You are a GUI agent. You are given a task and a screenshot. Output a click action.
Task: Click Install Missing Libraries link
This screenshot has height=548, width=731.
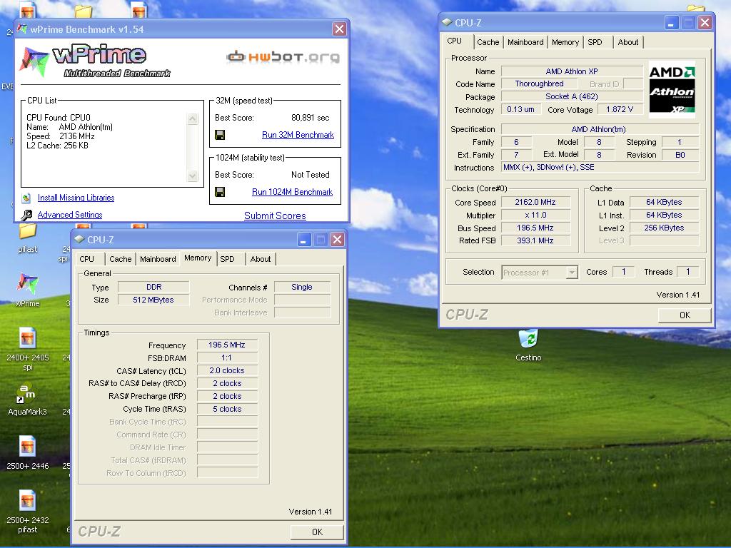(76, 198)
